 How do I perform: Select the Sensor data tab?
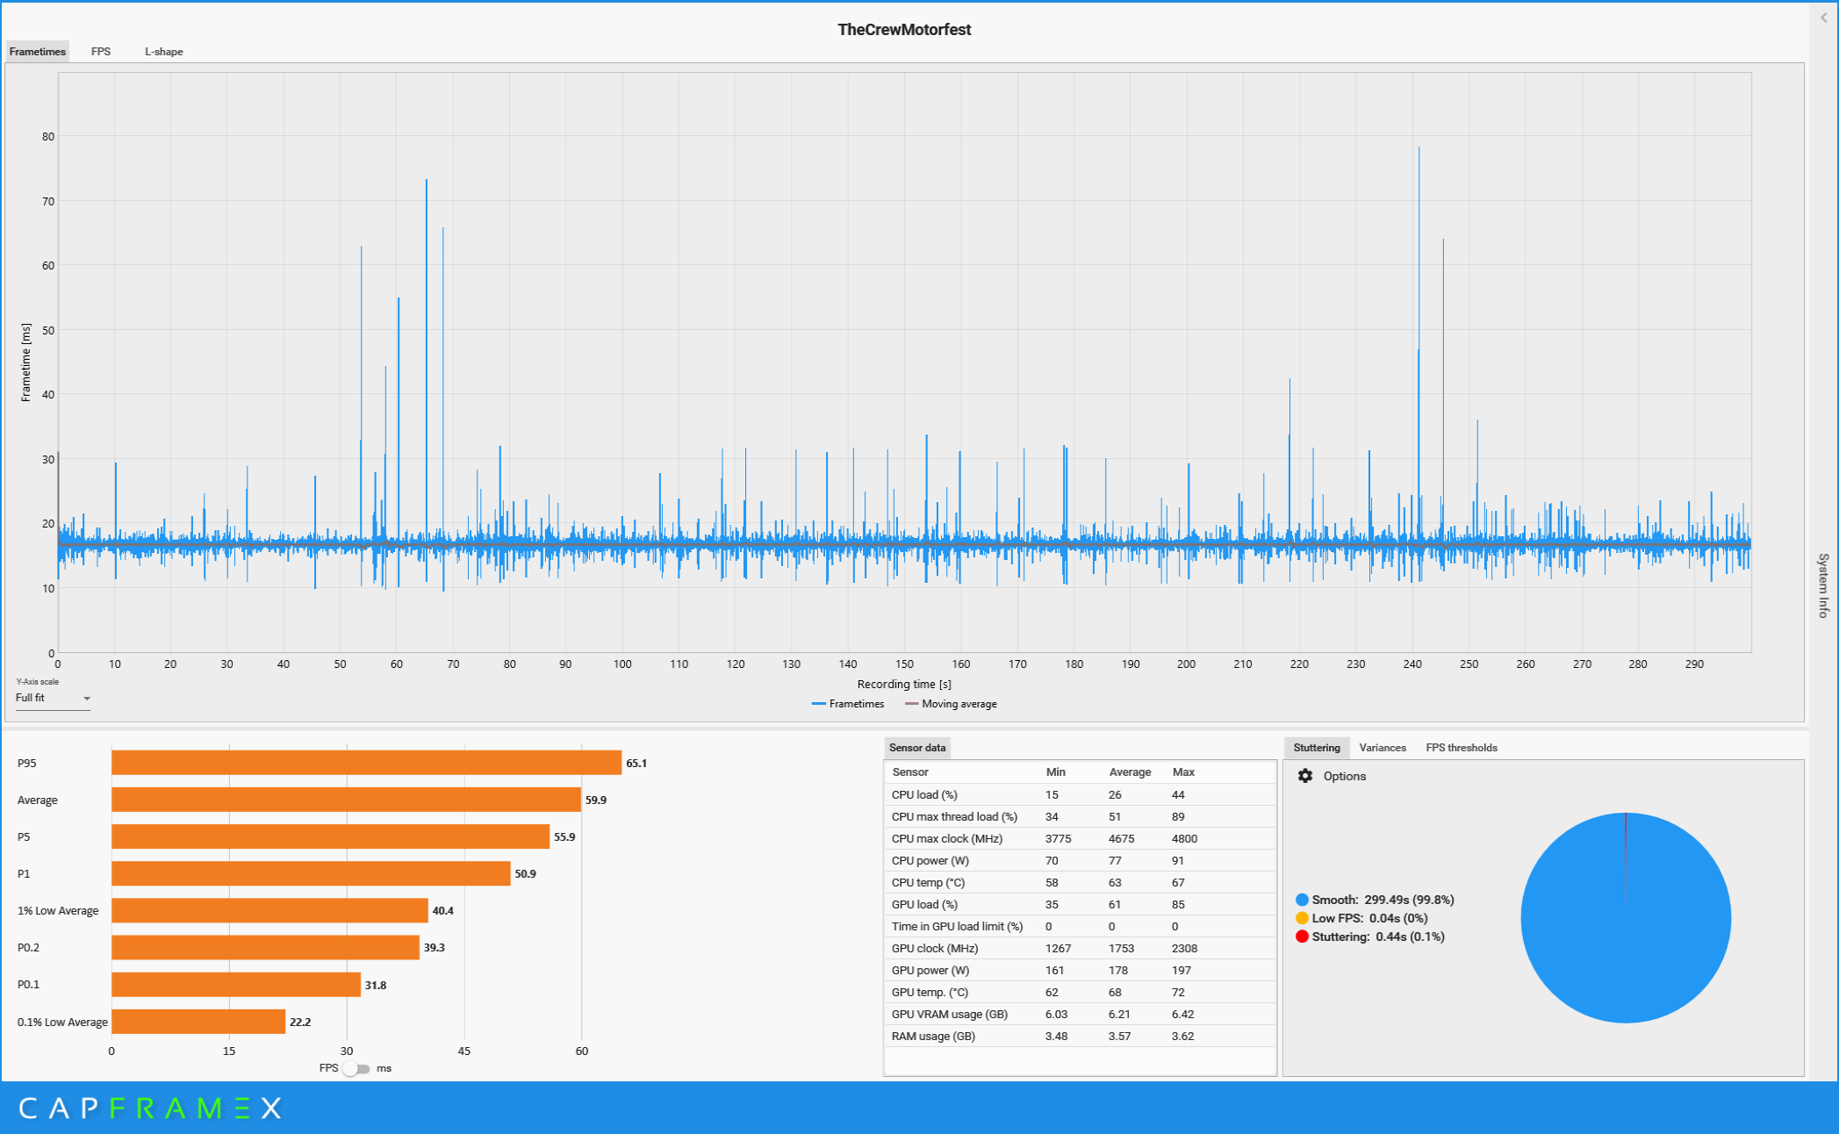(916, 748)
